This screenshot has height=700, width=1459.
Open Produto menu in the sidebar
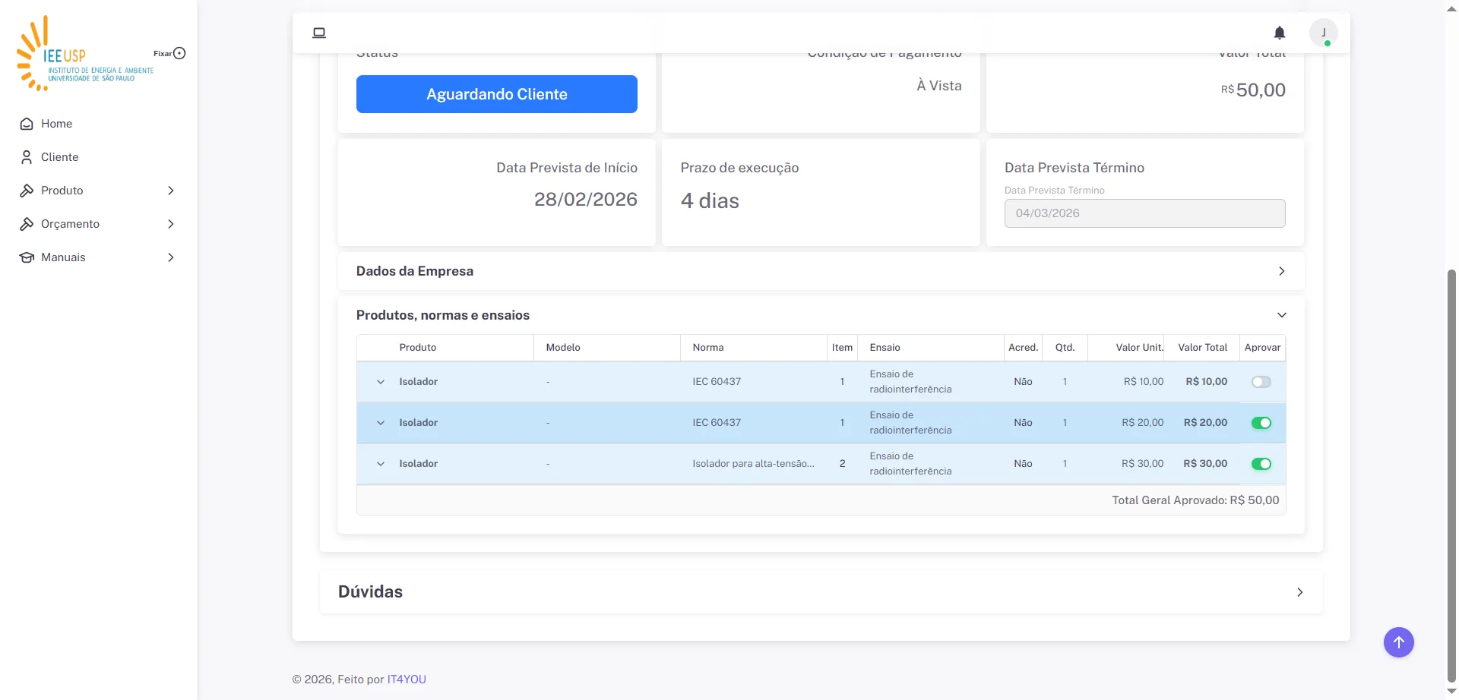[x=62, y=191]
